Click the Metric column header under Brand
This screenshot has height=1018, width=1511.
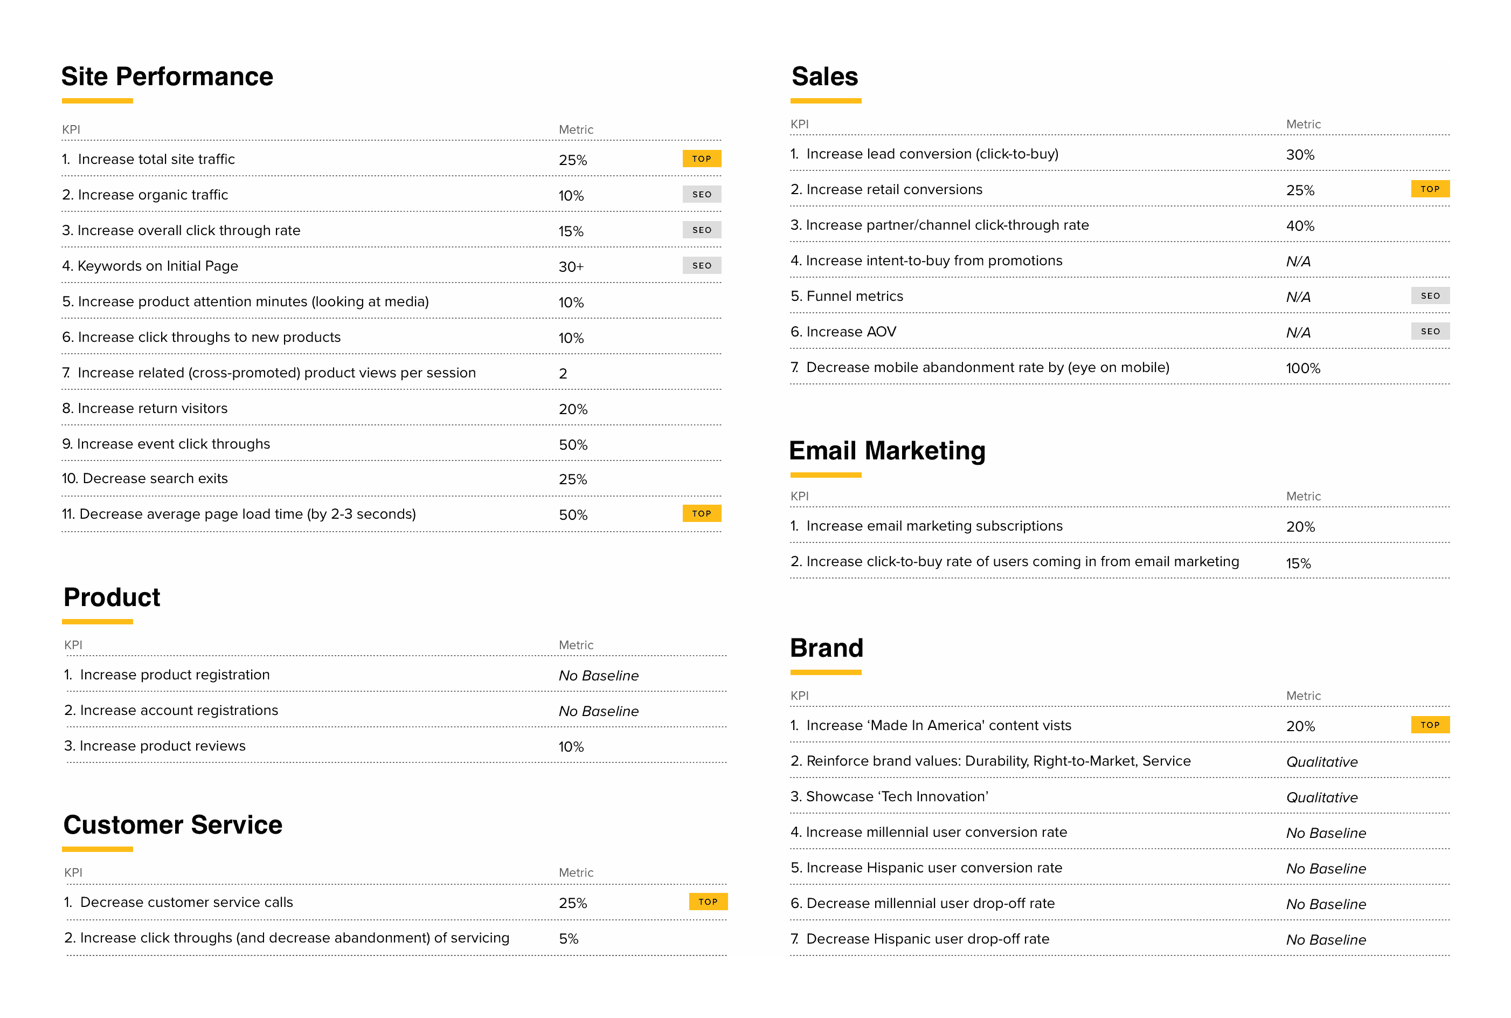1303,696
